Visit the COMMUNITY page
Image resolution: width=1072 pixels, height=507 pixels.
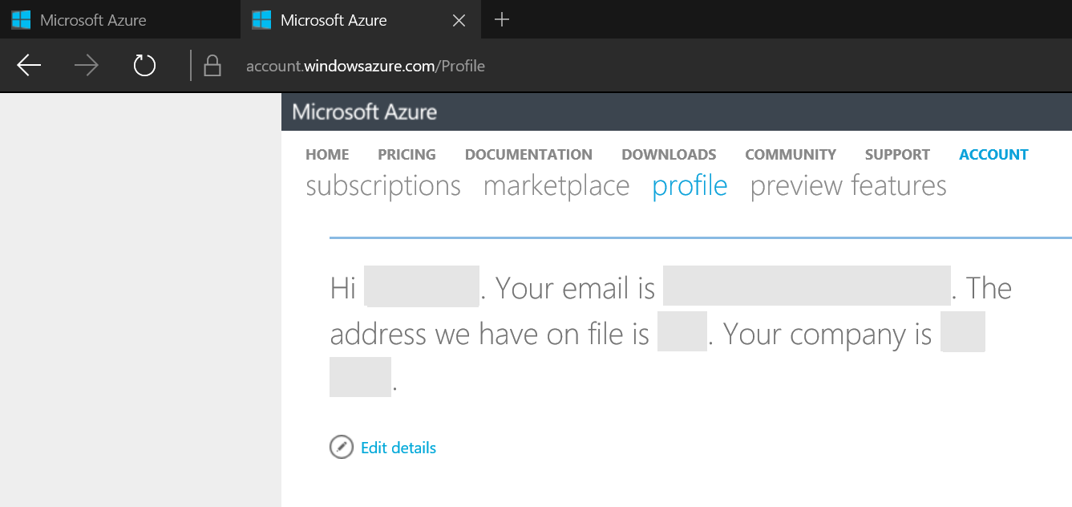click(x=790, y=155)
